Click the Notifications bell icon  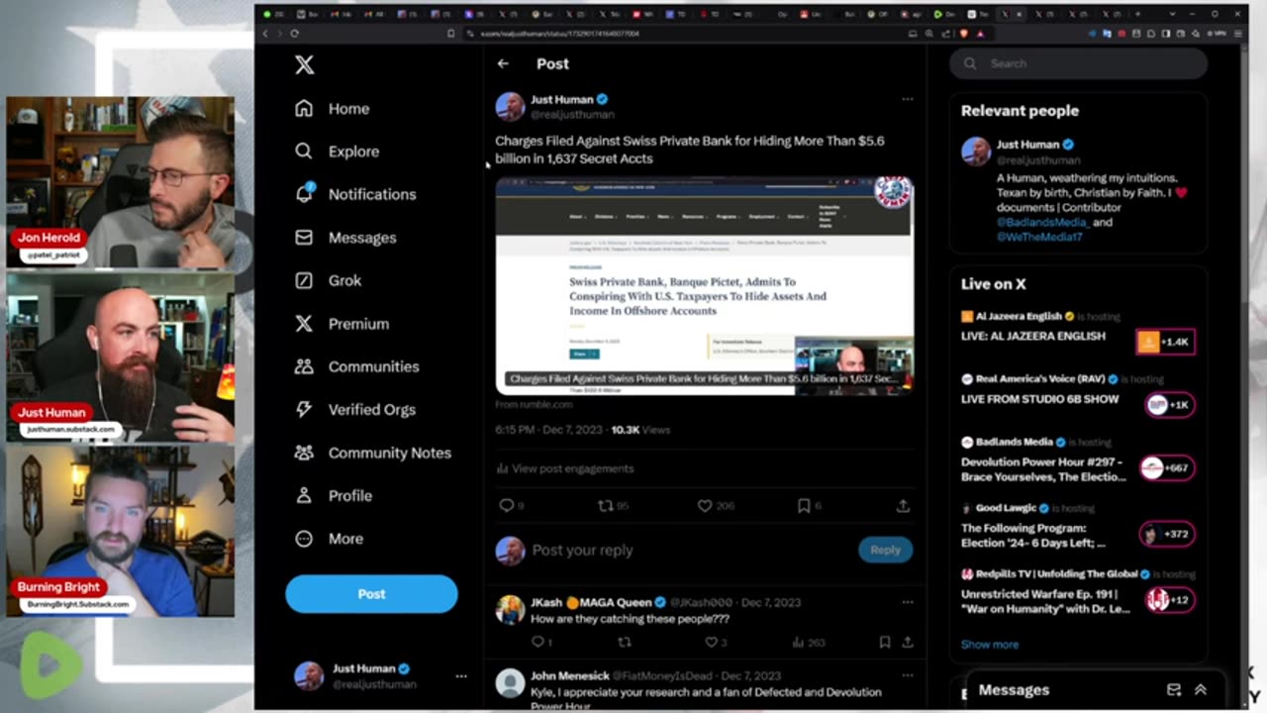click(304, 194)
